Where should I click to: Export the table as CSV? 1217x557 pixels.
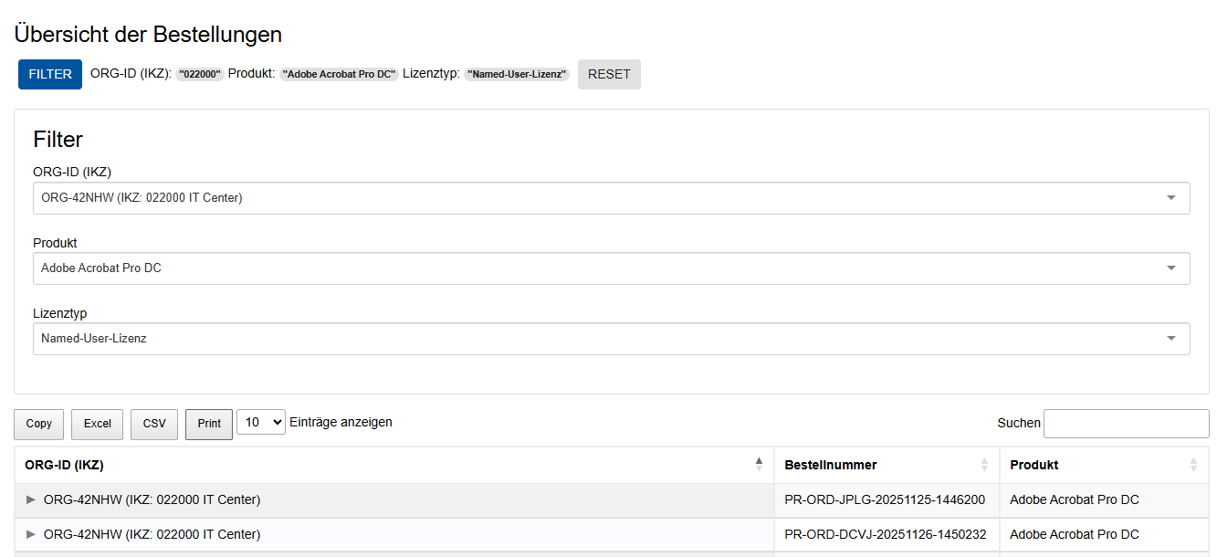[154, 424]
